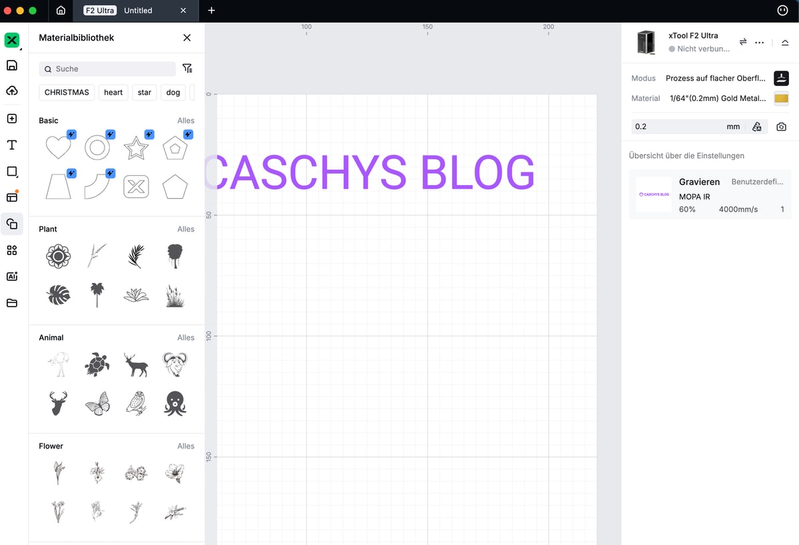Select the shape rectangle tool
This screenshot has width=799, height=545.
(x=12, y=172)
